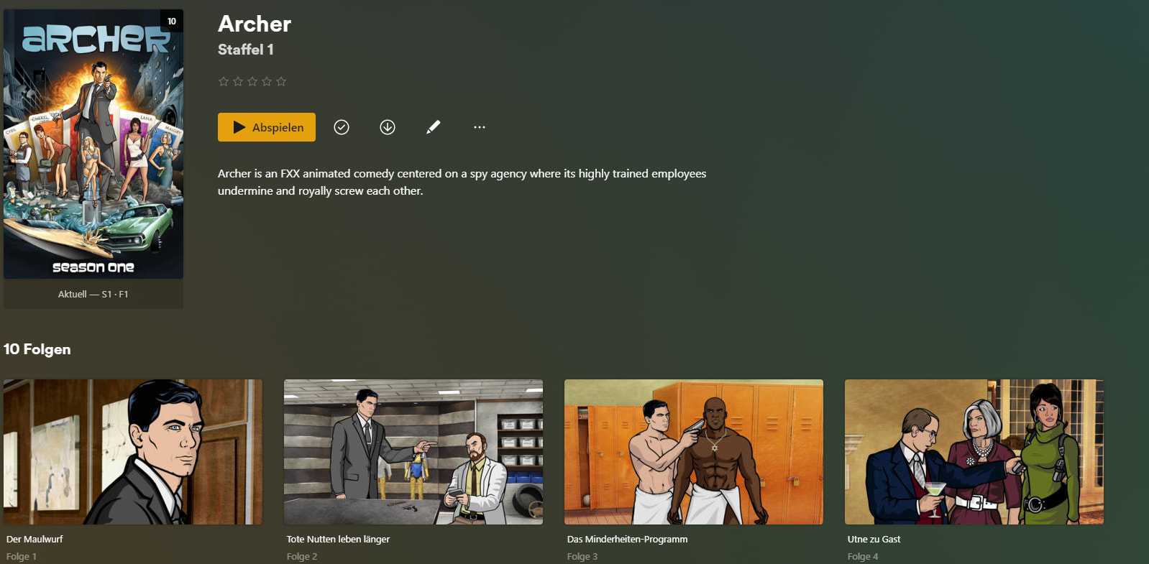
Task: Open the three-dot more options menu
Action: (x=480, y=127)
